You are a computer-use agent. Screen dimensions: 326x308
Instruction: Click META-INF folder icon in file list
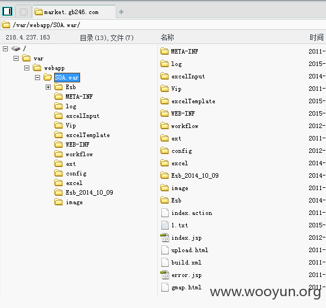coord(165,51)
